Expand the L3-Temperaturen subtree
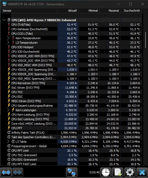 point(8,43)
